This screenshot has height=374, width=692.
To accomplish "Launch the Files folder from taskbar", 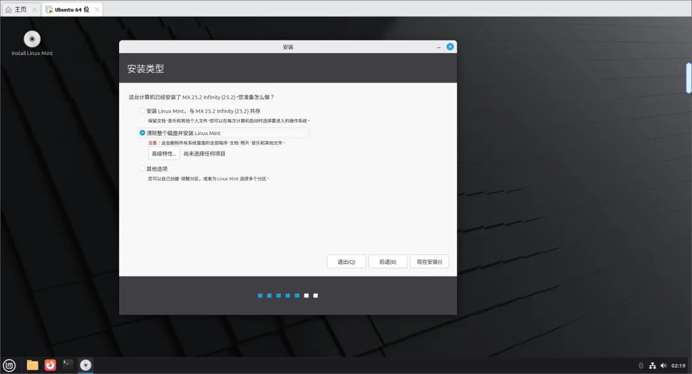I will (32, 365).
